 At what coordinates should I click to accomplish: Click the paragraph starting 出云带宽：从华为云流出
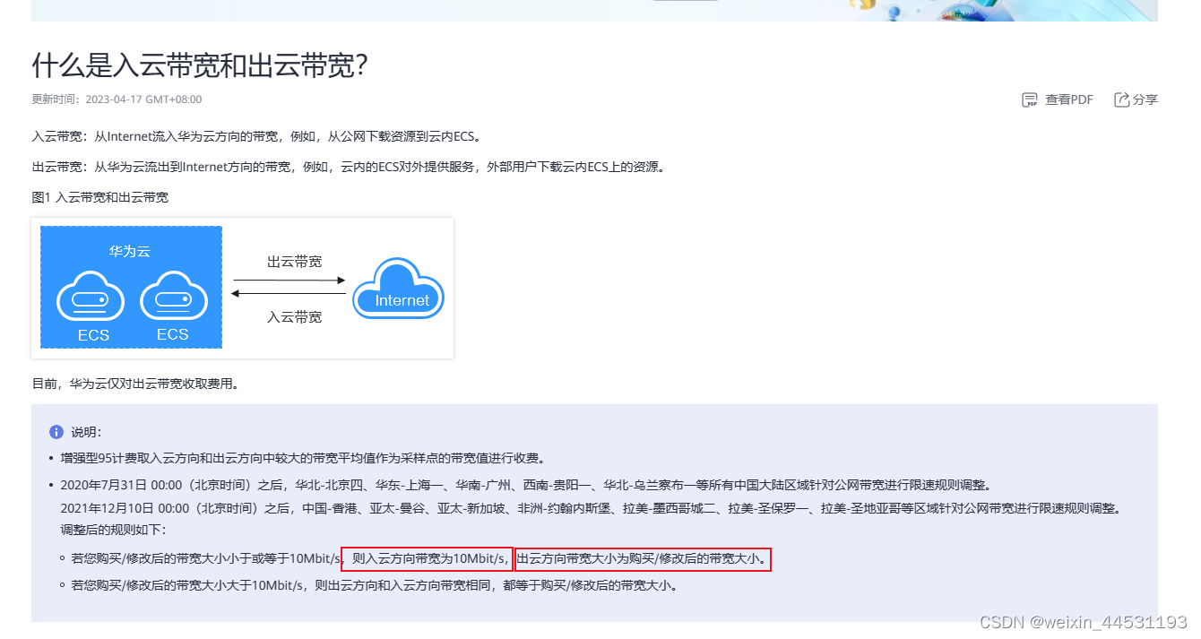click(x=350, y=167)
